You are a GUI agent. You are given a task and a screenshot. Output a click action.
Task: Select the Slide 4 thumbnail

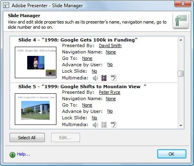click(36, 62)
